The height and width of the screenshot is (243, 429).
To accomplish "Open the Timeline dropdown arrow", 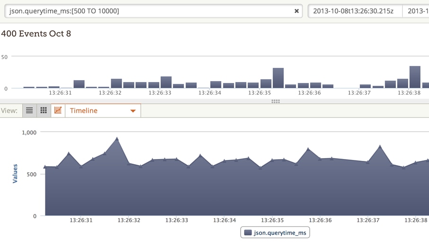I will [x=133, y=111].
